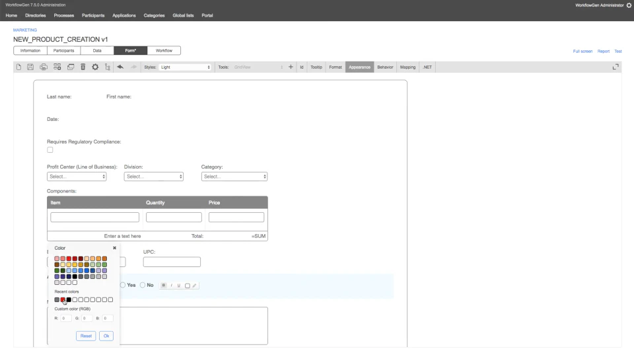Image resolution: width=634 pixels, height=357 pixels.
Task: Click Ok in the Color popup
Action: click(106, 336)
